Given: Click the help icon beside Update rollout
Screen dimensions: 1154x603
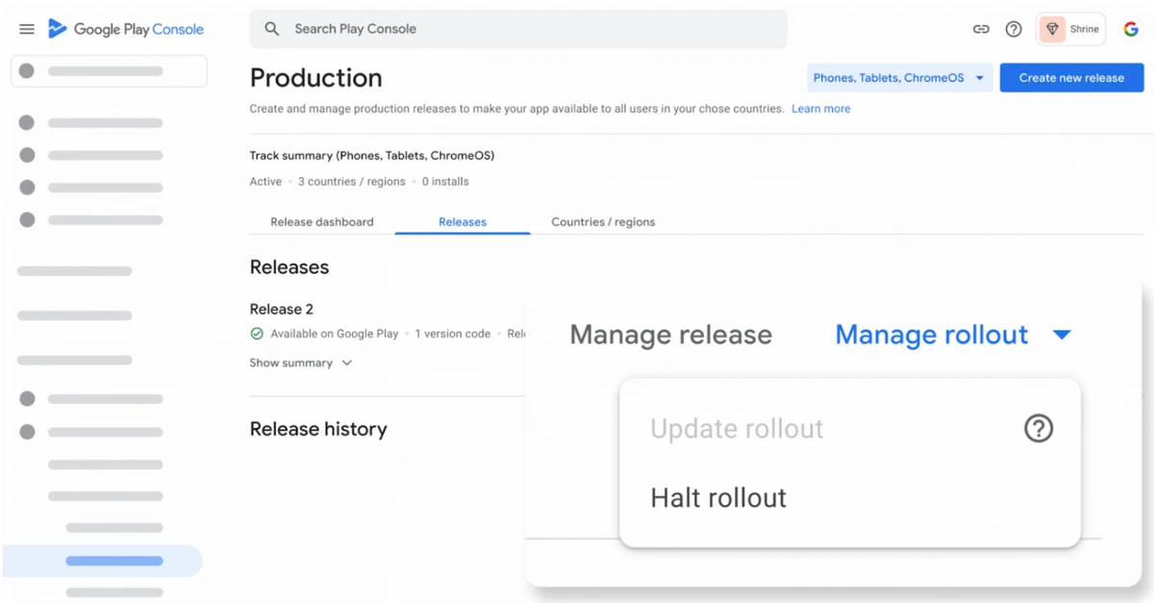Looking at the screenshot, I should click(1039, 429).
